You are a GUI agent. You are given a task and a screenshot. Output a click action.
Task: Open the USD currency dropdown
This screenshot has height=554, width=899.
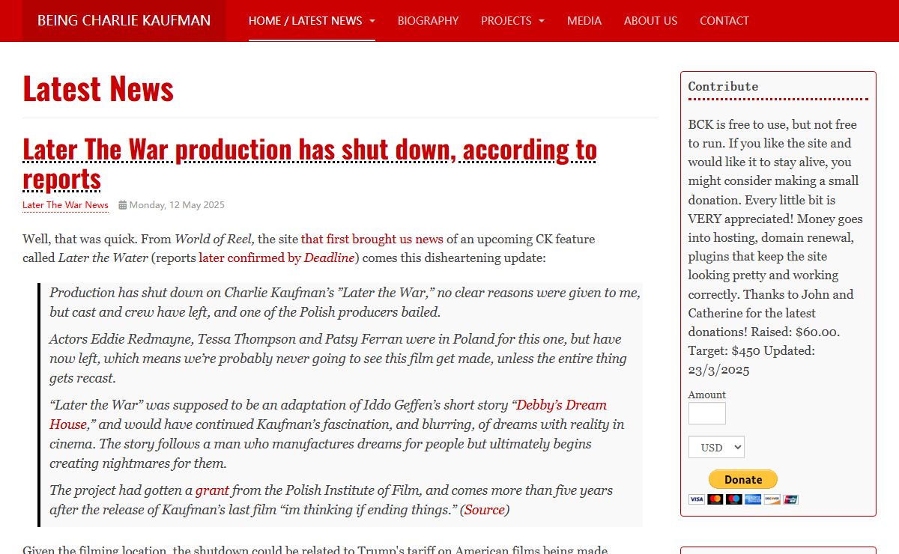[716, 448]
